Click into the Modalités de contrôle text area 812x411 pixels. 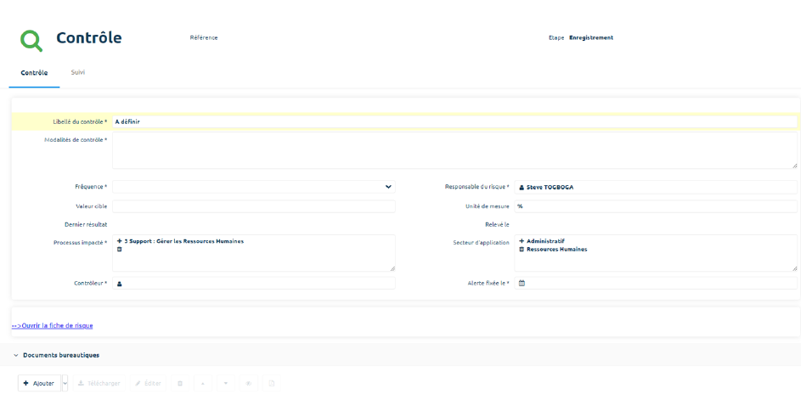tap(454, 150)
